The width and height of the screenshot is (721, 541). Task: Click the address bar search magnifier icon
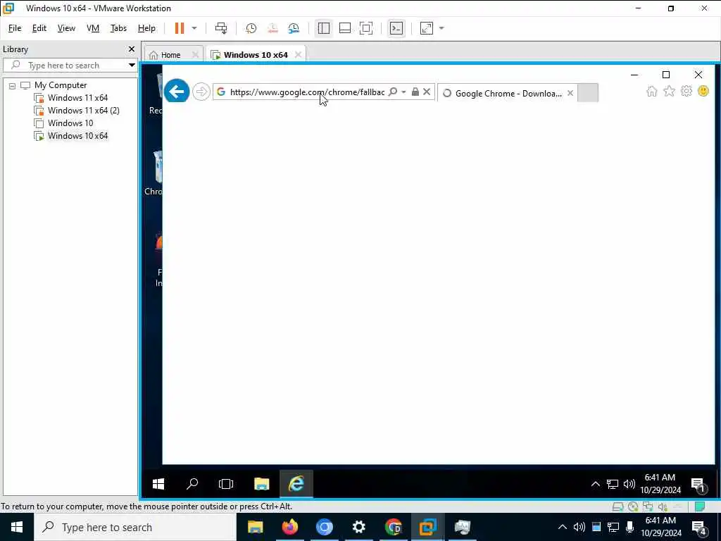(x=393, y=92)
